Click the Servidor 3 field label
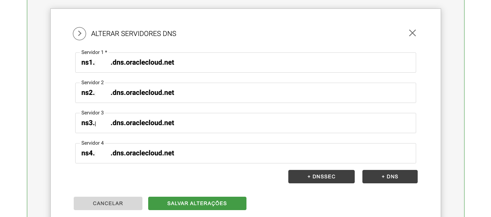 (93, 113)
